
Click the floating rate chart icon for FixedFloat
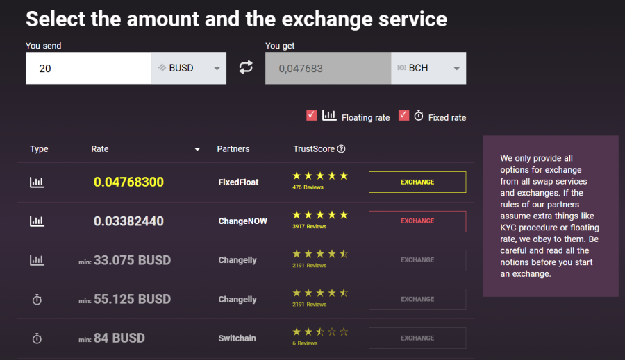click(37, 182)
